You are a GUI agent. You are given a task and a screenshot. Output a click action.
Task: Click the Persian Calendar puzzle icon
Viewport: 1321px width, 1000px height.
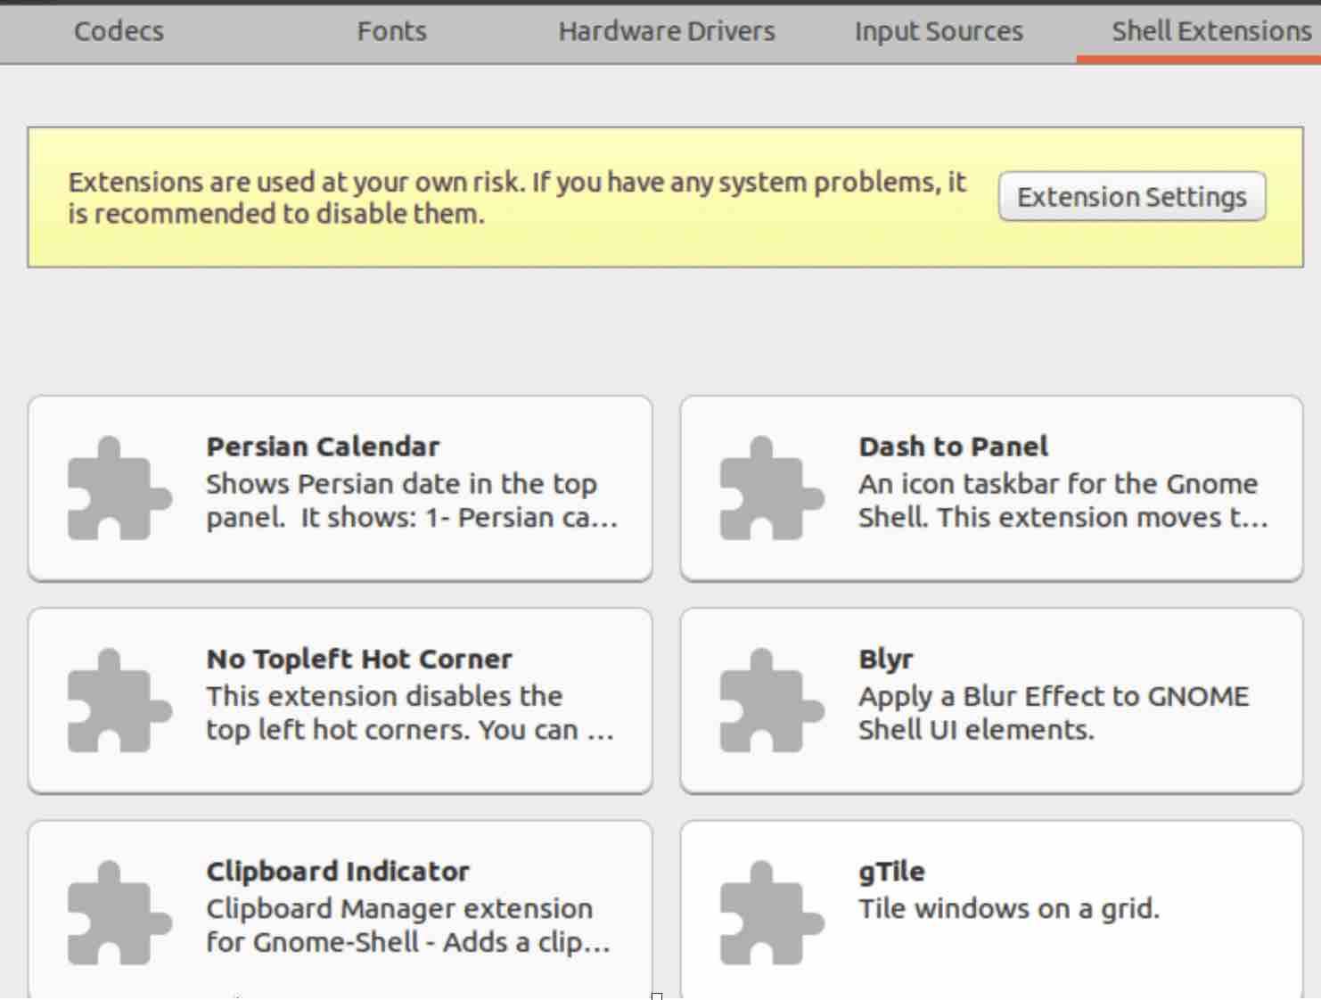[x=119, y=488]
